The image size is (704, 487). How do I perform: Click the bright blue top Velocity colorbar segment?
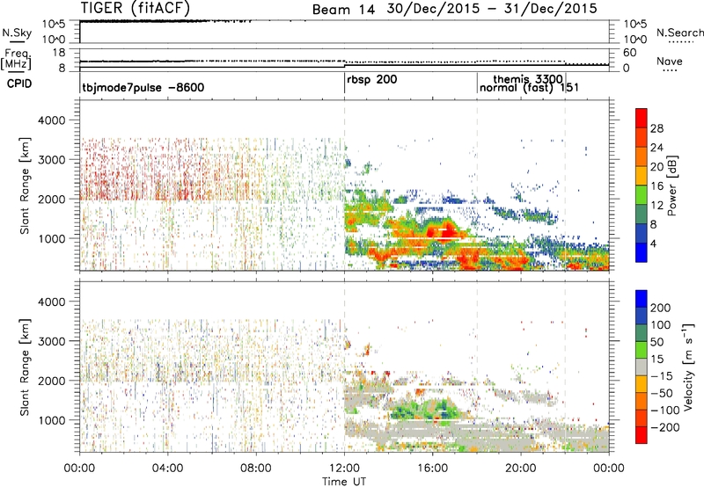pyautogui.click(x=642, y=299)
